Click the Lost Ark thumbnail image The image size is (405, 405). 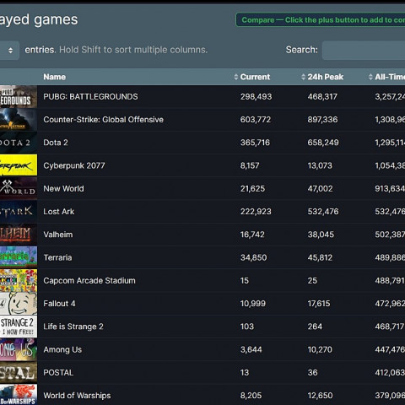tap(19, 212)
